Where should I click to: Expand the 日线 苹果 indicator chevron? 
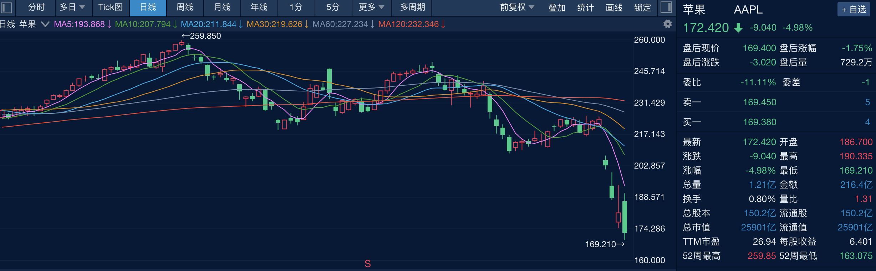(x=45, y=24)
